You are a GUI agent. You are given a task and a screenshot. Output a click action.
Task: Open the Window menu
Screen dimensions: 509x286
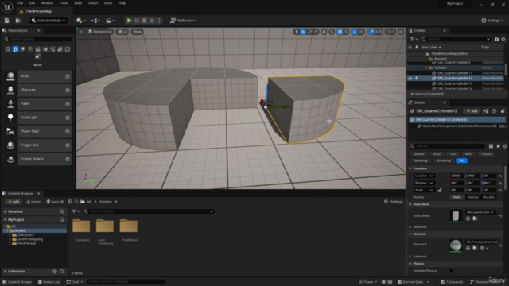pos(47,3)
